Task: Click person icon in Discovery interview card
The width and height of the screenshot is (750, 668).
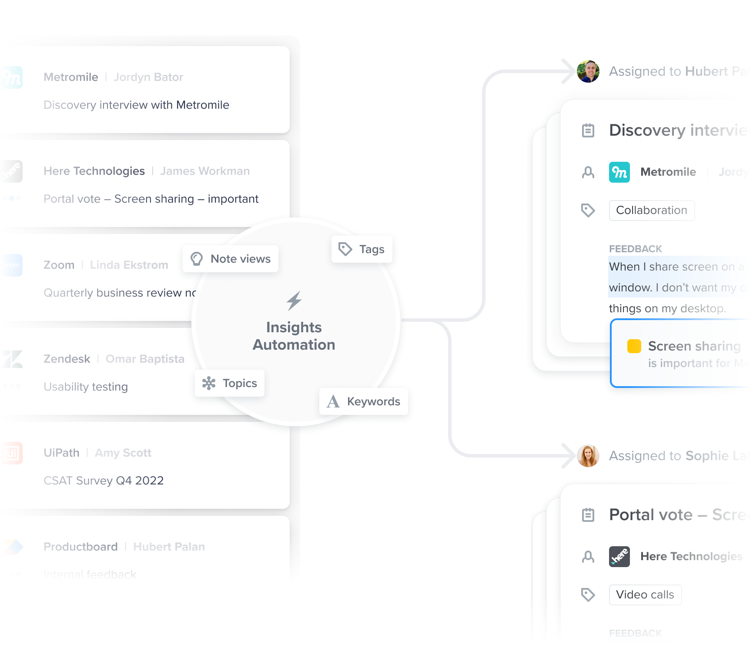Action: tap(588, 172)
